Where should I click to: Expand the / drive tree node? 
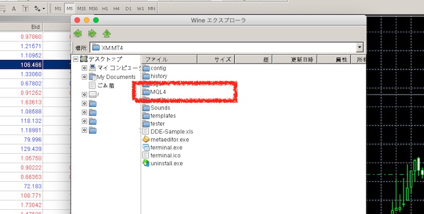(84, 95)
